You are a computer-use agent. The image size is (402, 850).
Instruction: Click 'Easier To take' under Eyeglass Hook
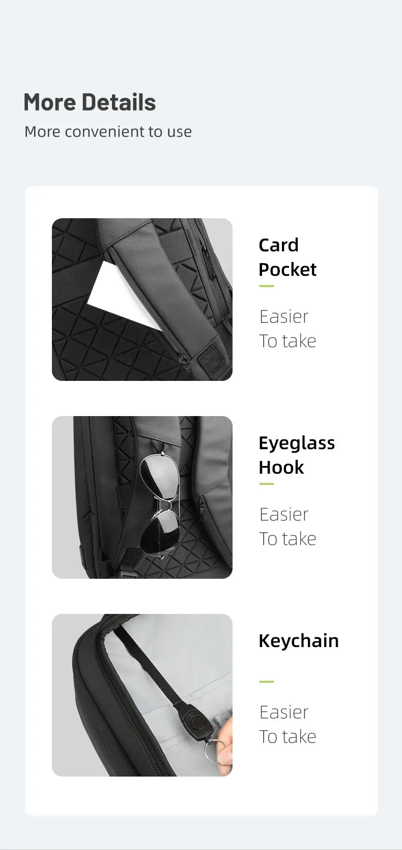288,527
